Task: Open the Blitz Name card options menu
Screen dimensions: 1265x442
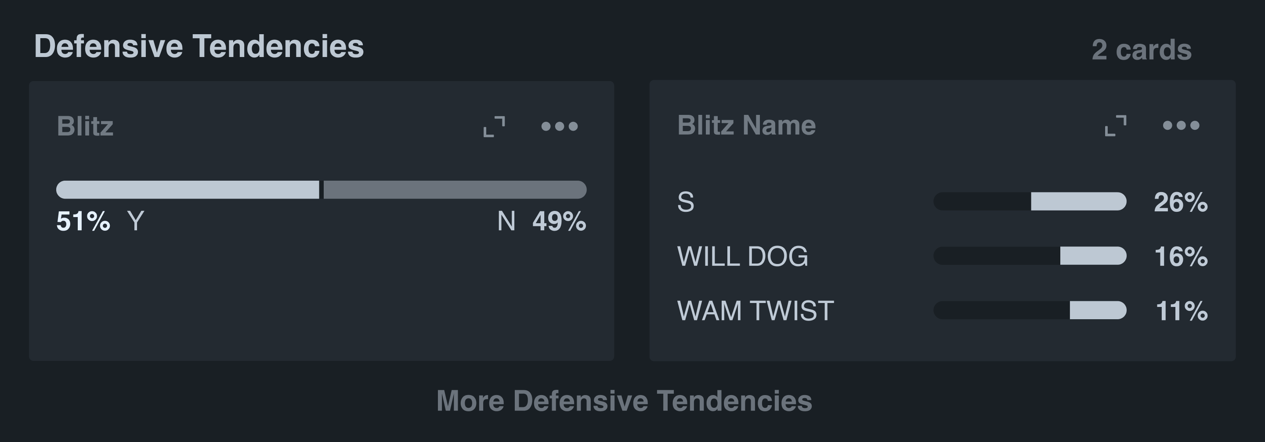Action: coord(1181,125)
